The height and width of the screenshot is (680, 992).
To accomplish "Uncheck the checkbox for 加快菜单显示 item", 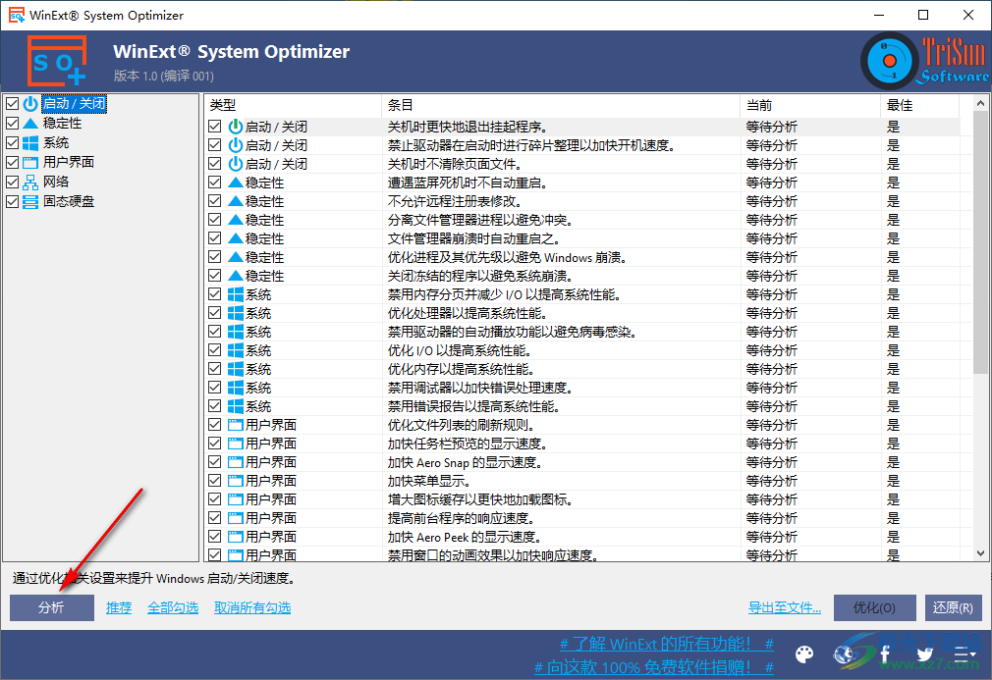I will (x=214, y=480).
